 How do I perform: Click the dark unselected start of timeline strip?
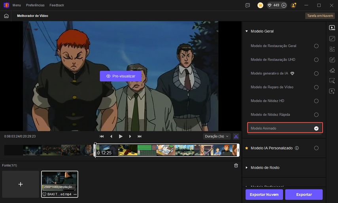click(x=13, y=150)
